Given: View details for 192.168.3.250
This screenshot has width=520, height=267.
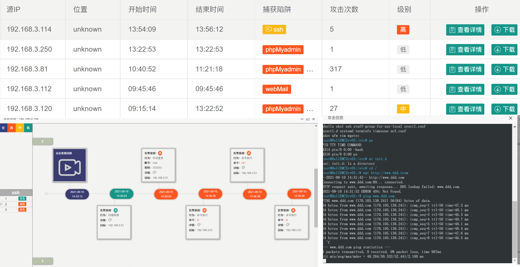Looking at the screenshot, I should [x=465, y=50].
